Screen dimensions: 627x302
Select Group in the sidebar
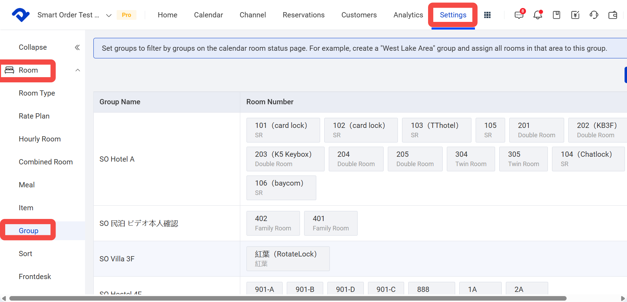tap(28, 231)
